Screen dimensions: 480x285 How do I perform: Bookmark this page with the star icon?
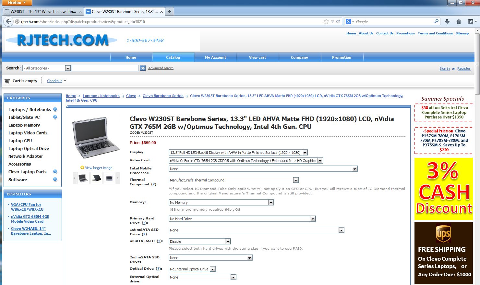326,21
